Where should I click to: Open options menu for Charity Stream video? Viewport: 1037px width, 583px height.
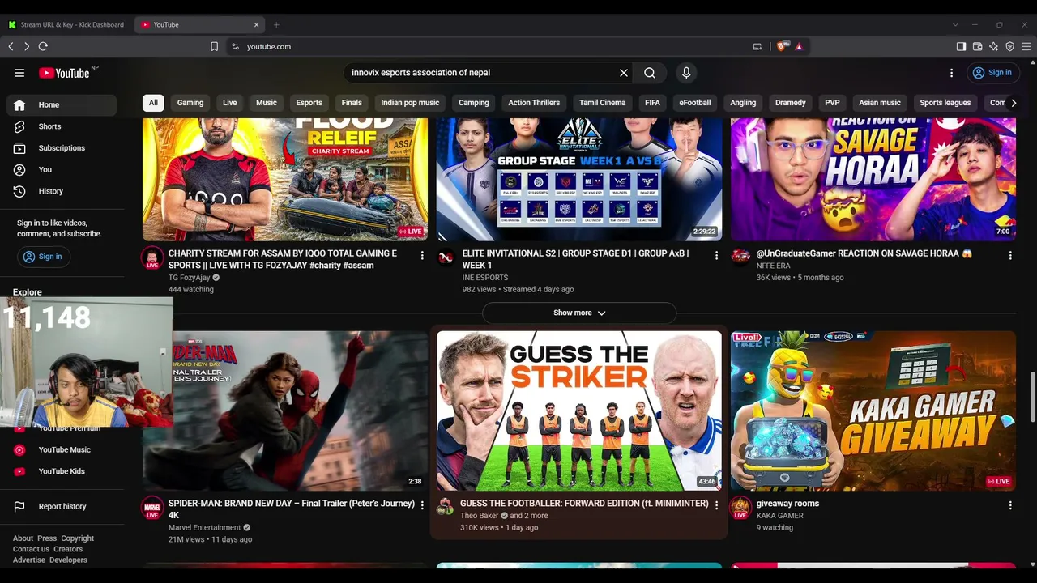tap(422, 256)
